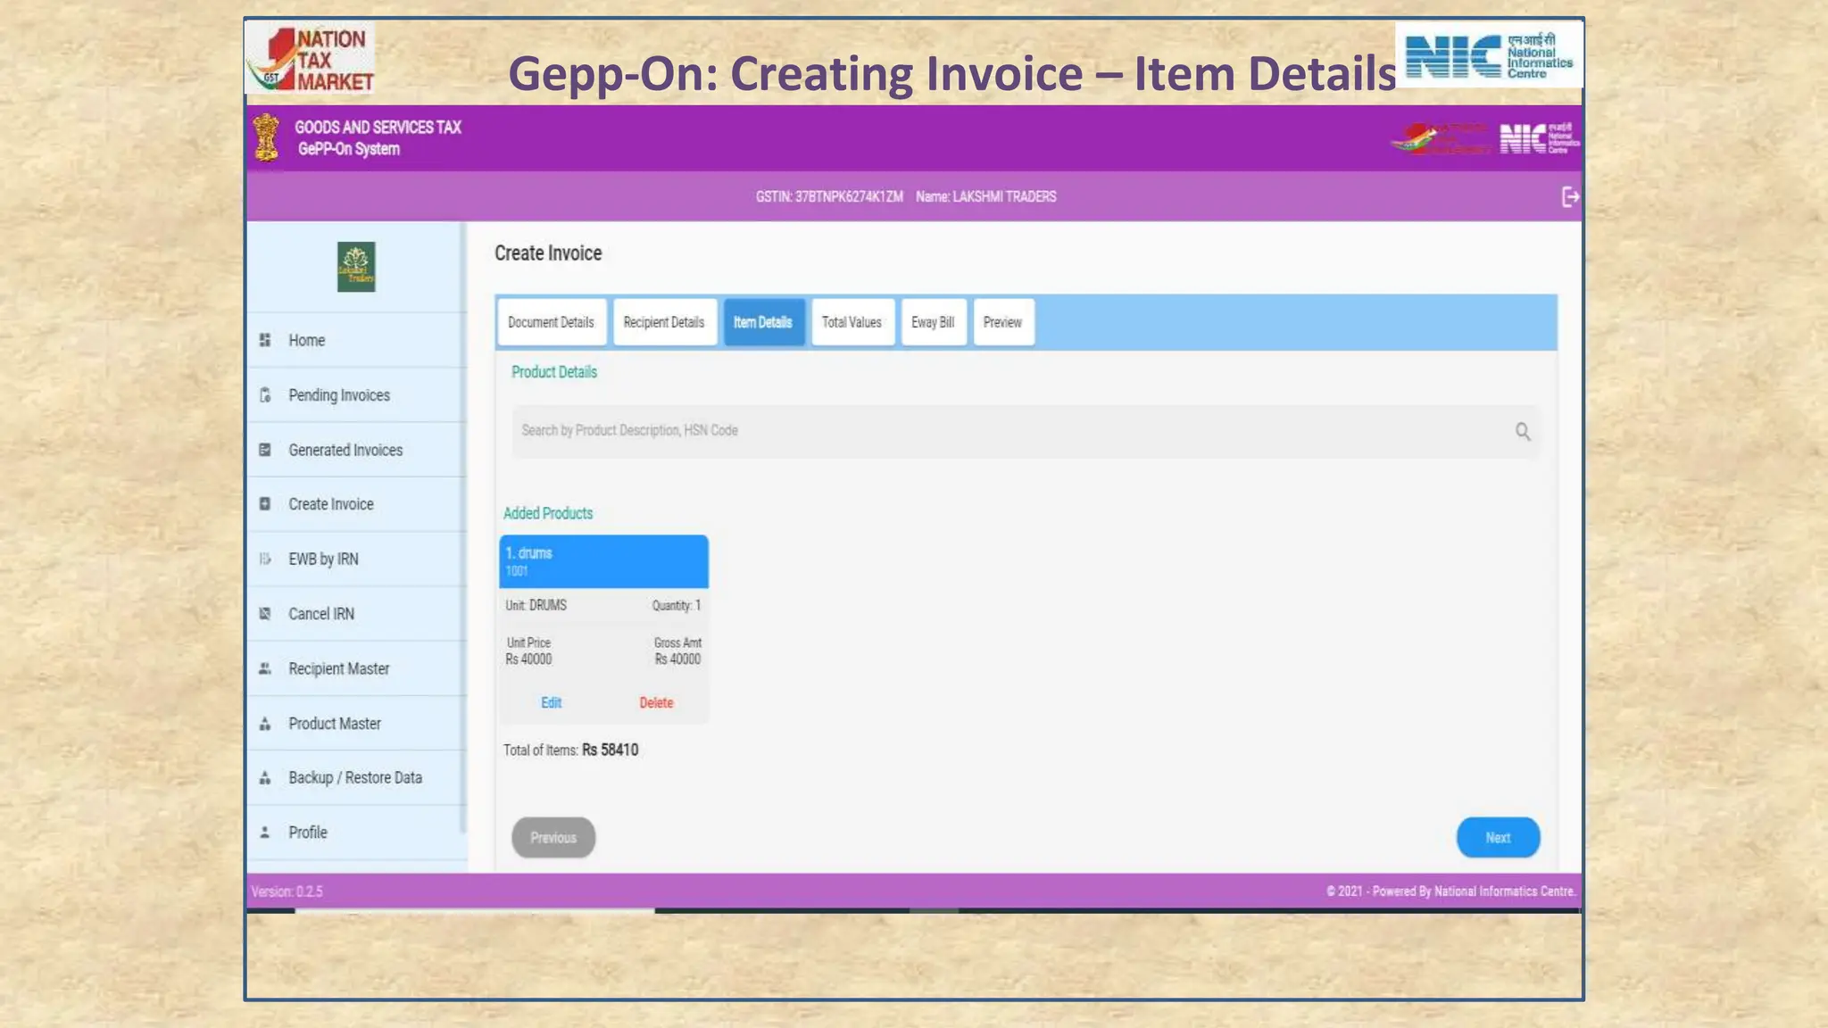Click the Create Invoice plus icon
1828x1028 pixels.
[x=265, y=504]
